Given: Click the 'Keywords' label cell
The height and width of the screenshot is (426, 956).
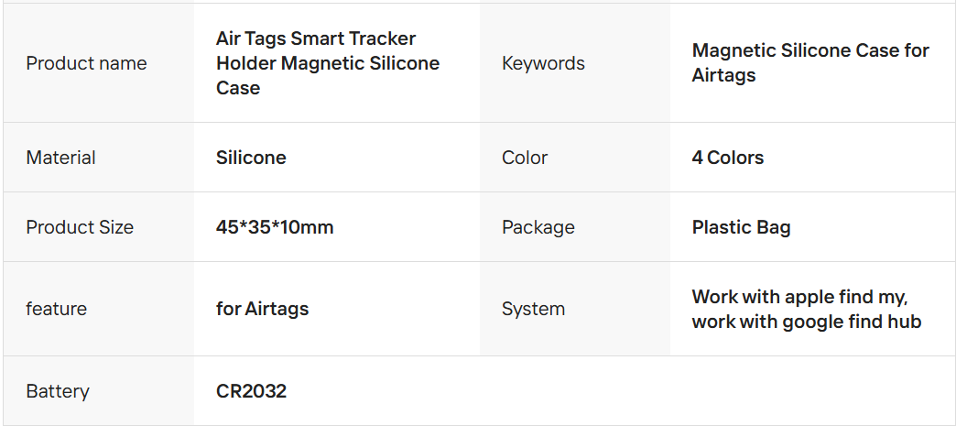Looking at the screenshot, I should (543, 63).
